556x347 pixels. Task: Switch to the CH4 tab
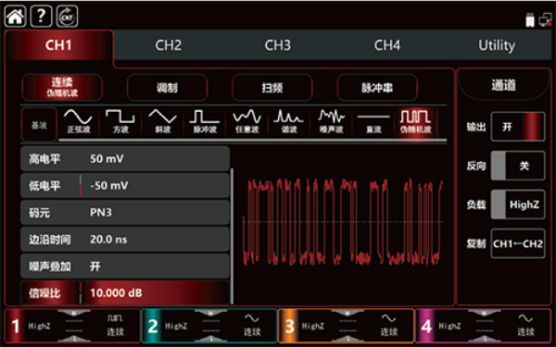tap(387, 45)
